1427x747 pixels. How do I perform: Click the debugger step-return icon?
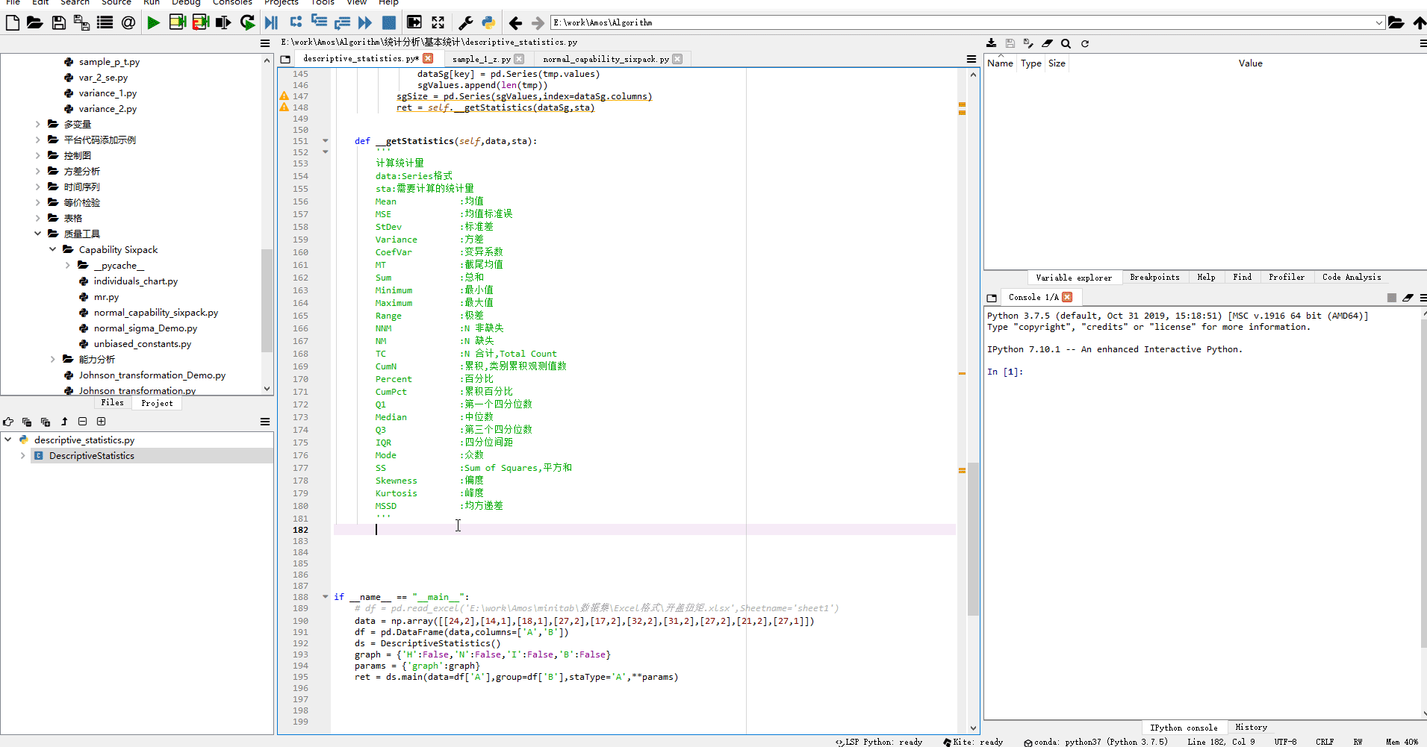(342, 22)
